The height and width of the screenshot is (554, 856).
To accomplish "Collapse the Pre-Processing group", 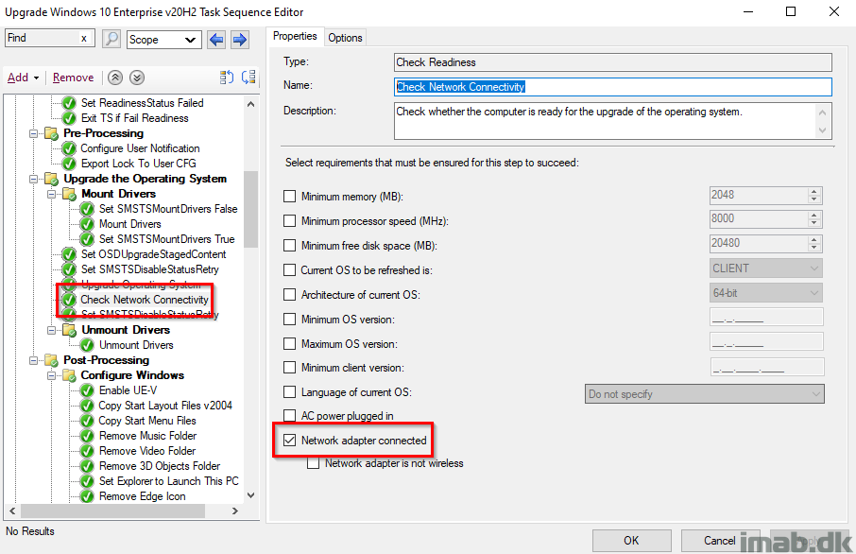I will point(34,133).
